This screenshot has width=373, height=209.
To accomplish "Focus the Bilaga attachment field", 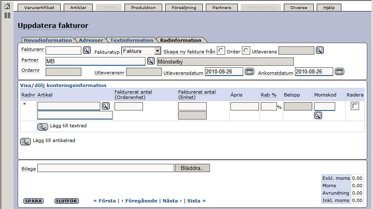I will [x=106, y=168].
